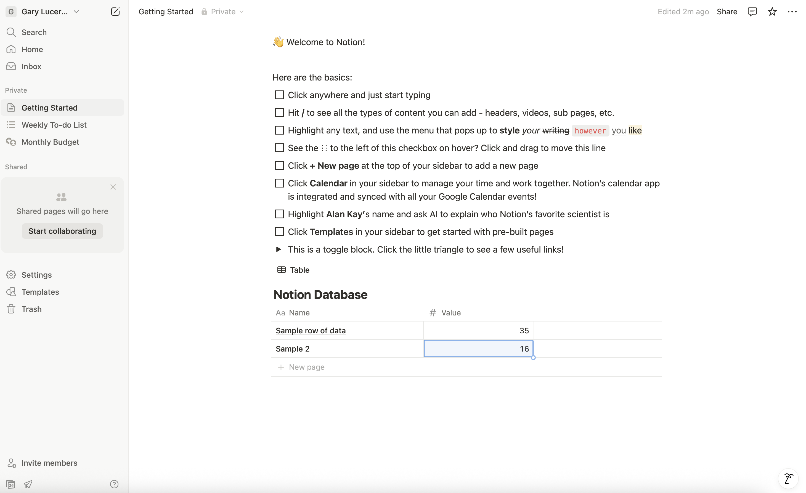Viewport: 806px width, 493px height.
Task: Click the Private section header in sidebar
Action: tap(16, 90)
